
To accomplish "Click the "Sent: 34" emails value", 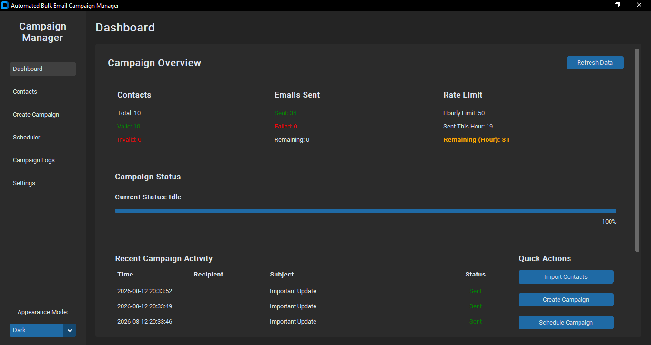I will pyautogui.click(x=285, y=113).
